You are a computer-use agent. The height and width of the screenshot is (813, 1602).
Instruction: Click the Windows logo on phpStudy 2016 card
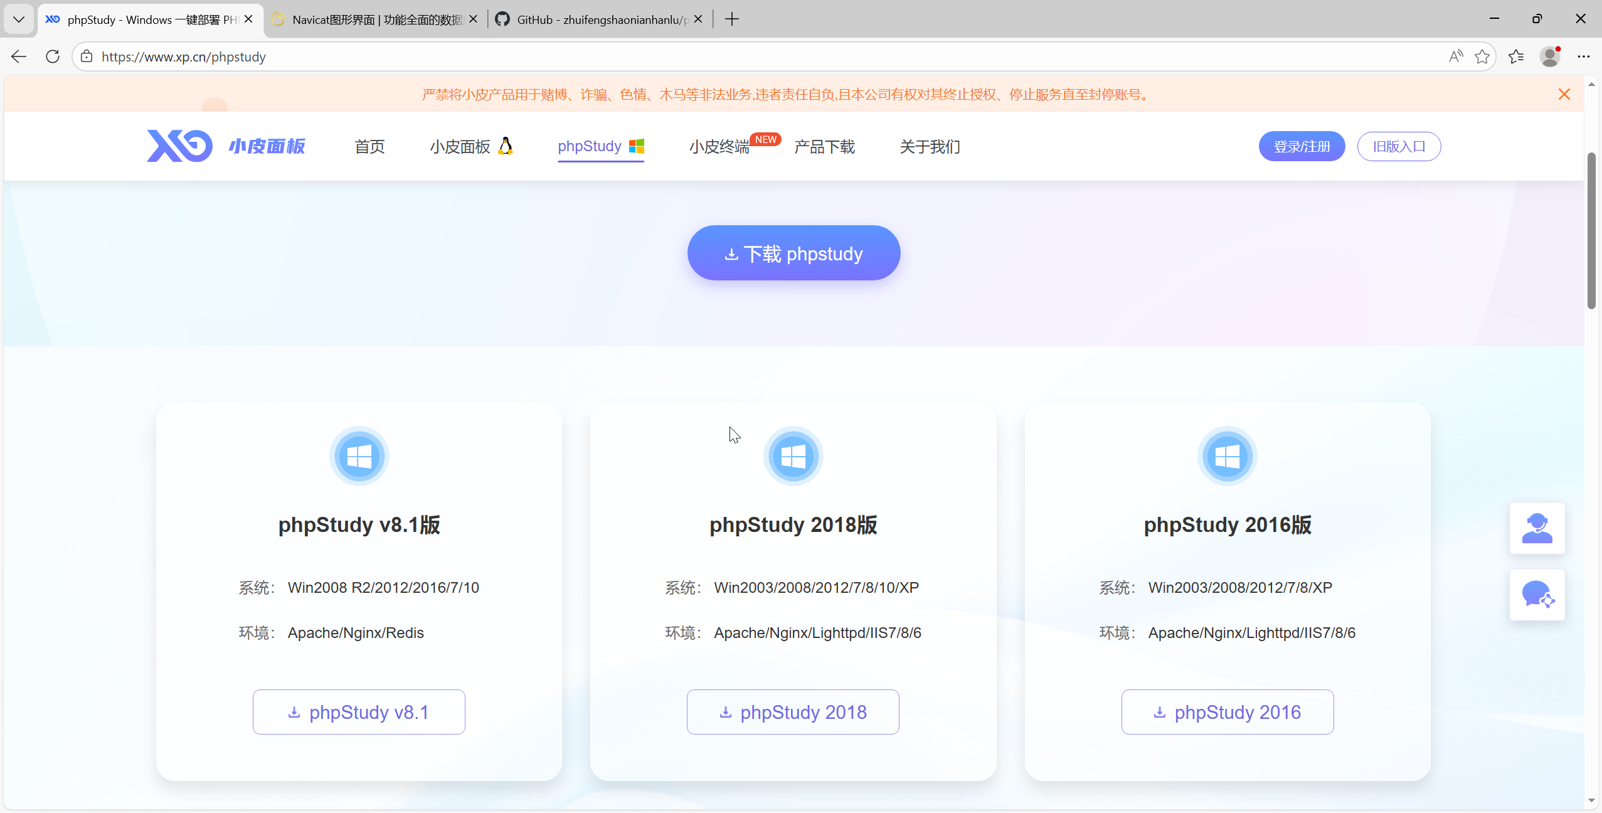1227,456
